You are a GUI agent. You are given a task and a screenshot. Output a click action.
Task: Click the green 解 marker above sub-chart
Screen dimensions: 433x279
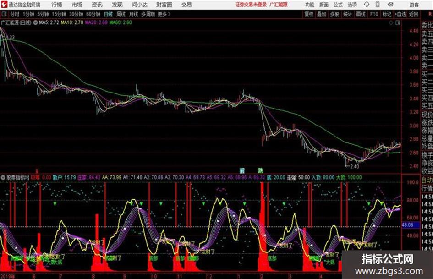(242, 170)
